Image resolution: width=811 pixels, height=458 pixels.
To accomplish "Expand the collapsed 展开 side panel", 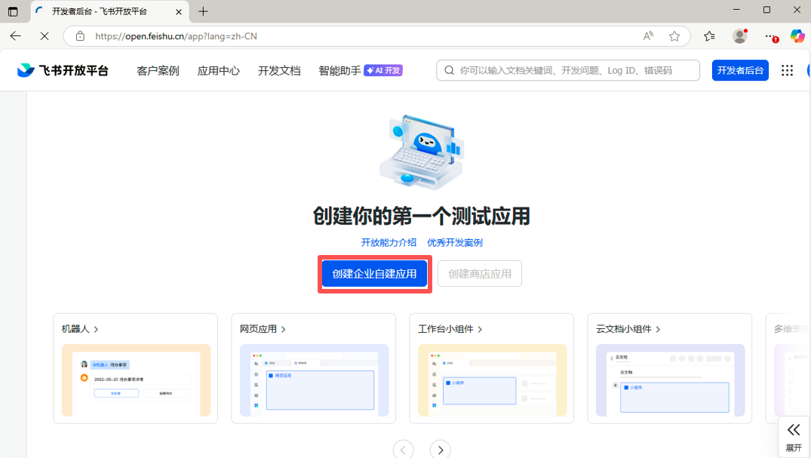I will (794, 435).
